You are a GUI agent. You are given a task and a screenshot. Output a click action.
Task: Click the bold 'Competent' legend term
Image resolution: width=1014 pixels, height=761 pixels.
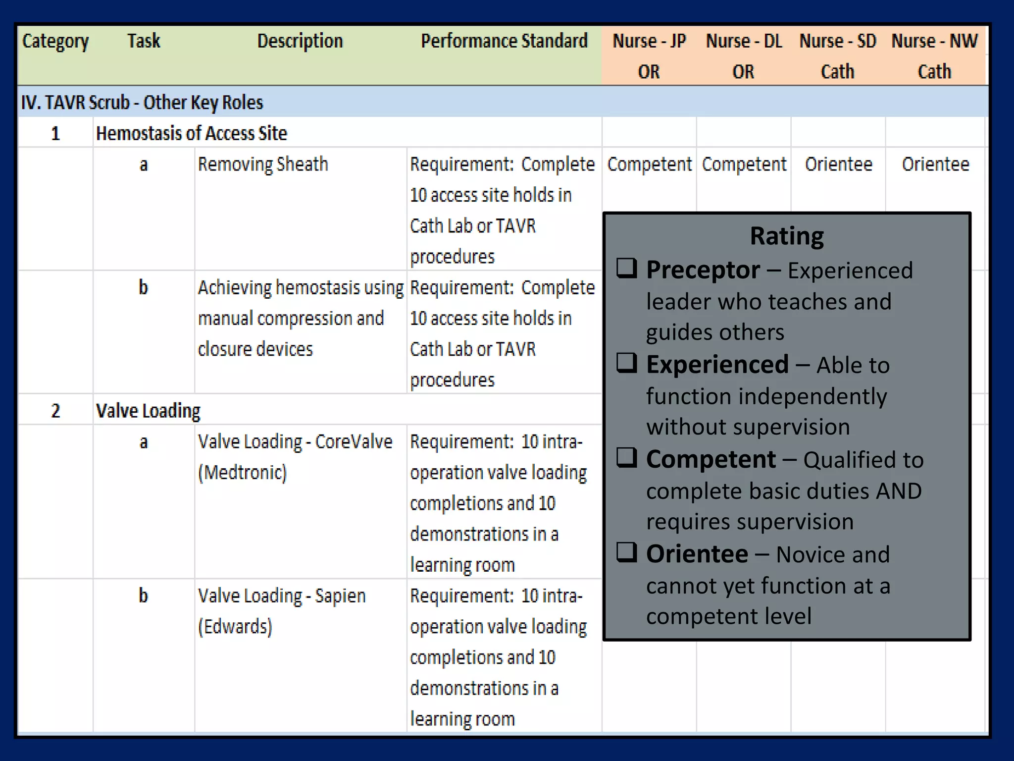pyautogui.click(x=711, y=460)
